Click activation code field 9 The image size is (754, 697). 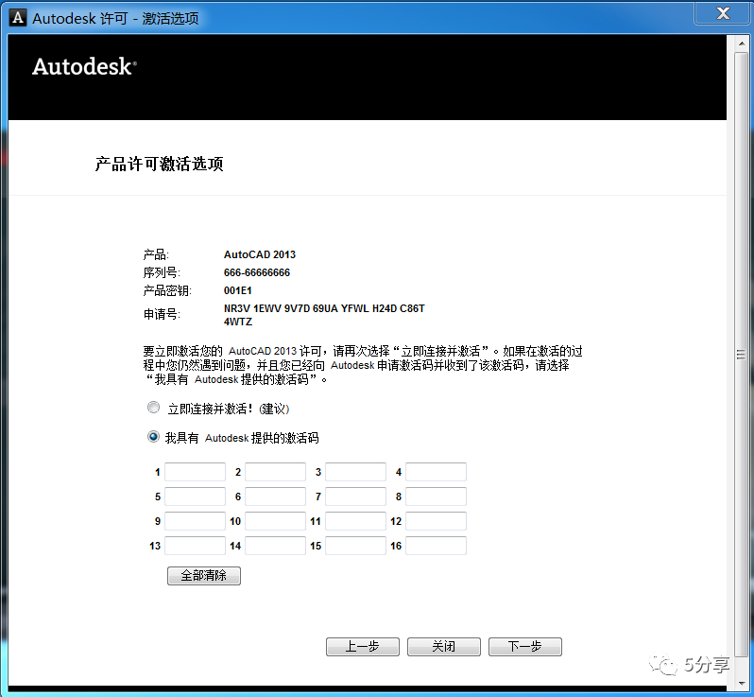click(x=196, y=521)
